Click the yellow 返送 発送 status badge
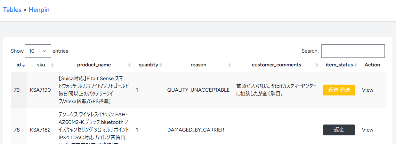396x144 pixels. 339,90
